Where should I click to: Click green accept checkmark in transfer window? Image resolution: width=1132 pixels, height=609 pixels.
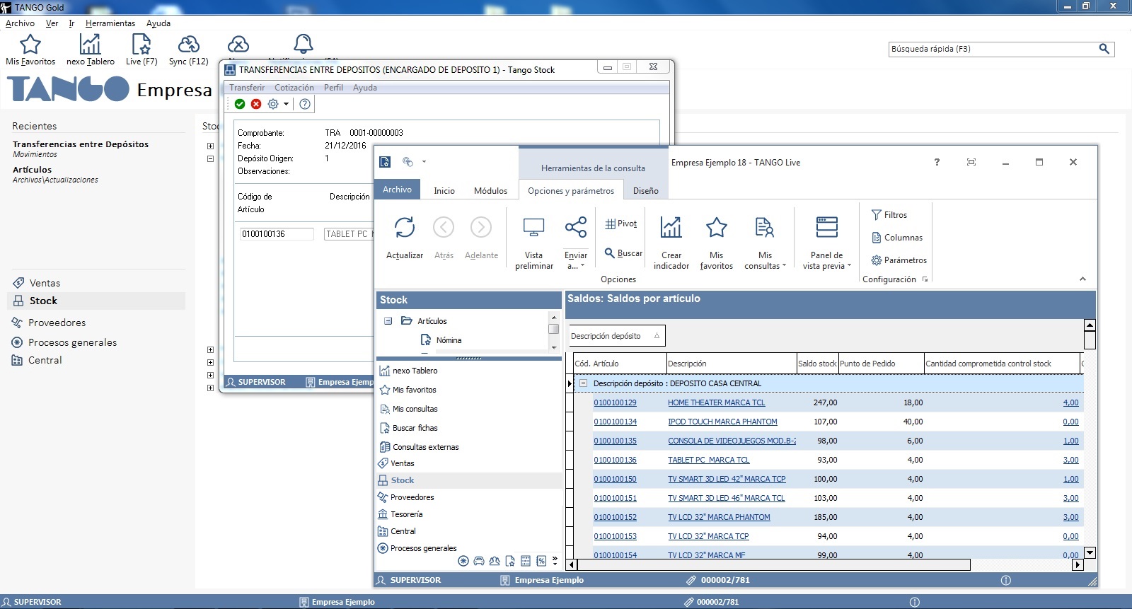coord(240,104)
